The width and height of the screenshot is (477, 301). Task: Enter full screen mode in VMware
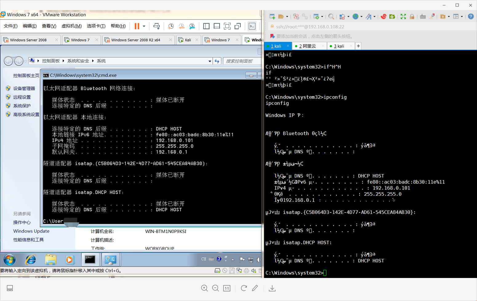(x=227, y=26)
